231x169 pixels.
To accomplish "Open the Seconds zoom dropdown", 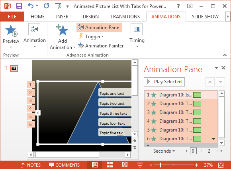I will (164, 151).
